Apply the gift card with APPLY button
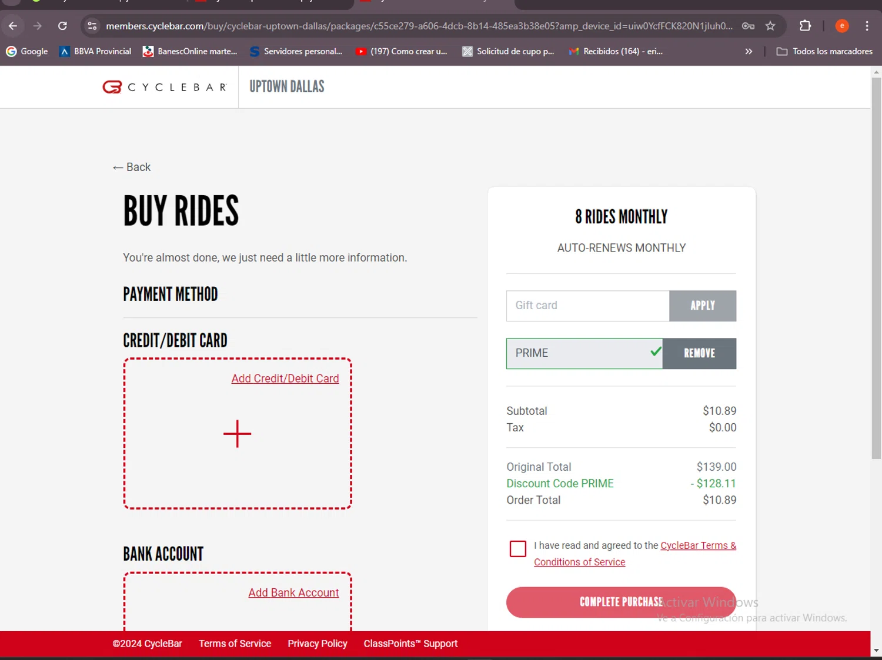Screen dimensions: 882x660 tap(703, 306)
